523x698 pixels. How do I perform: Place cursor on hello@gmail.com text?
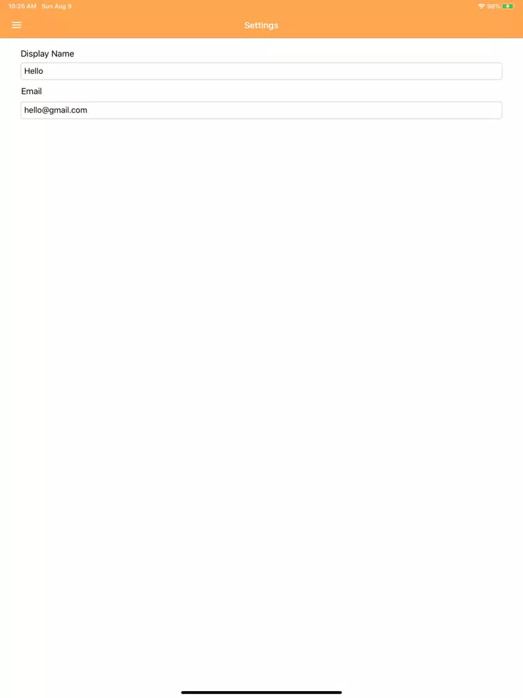[x=56, y=110]
